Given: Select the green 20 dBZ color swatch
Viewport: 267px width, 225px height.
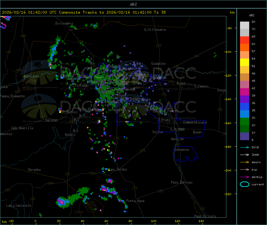Looking at the screenshot, I should 244,121.
